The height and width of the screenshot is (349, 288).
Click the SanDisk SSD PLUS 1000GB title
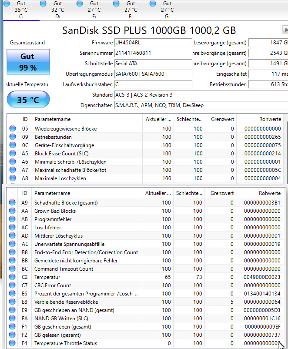tap(149, 30)
